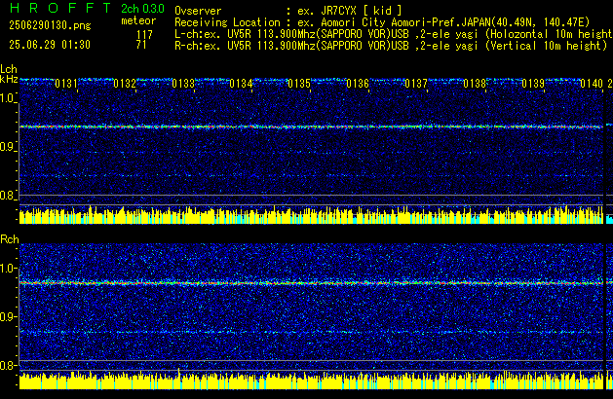
Task: Click the timestamp '25.06.29 01:30'
Action: 50,45
